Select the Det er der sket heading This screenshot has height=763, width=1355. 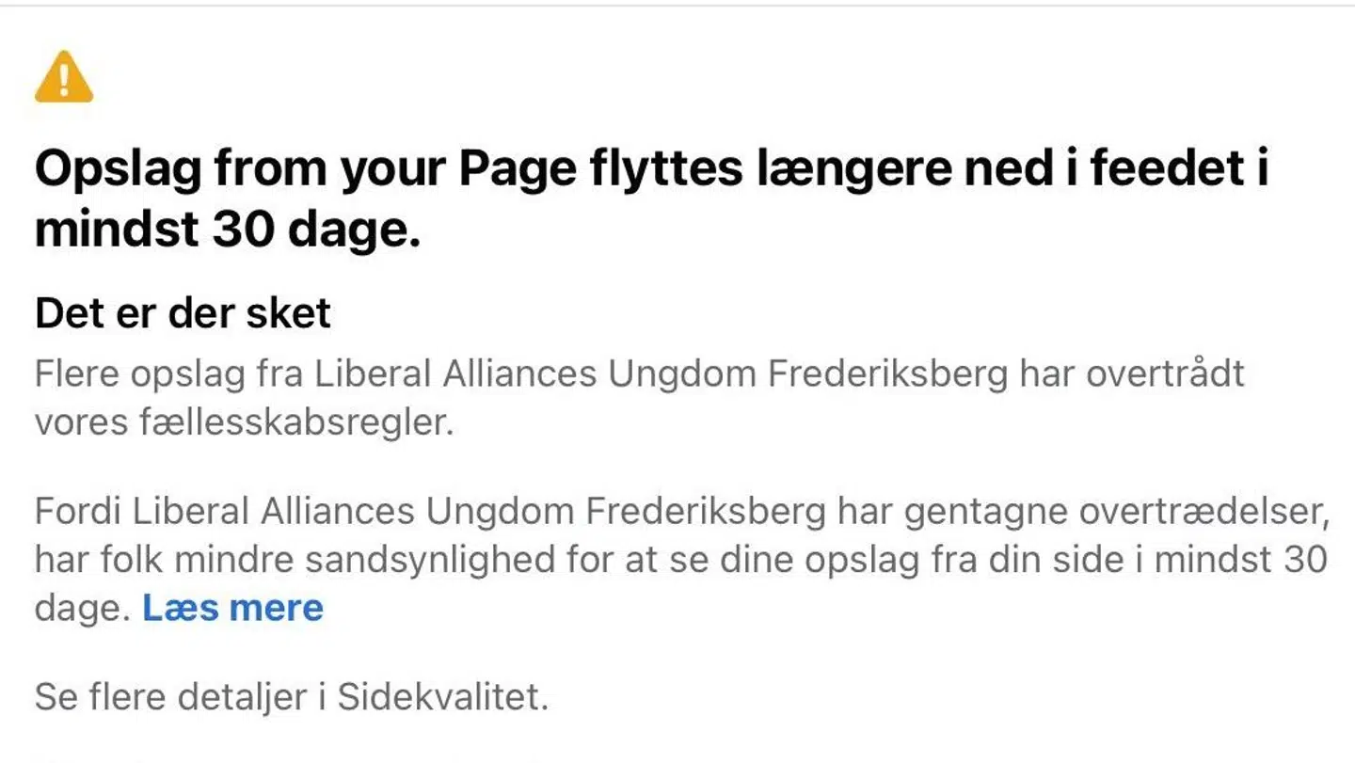pyautogui.click(x=183, y=312)
